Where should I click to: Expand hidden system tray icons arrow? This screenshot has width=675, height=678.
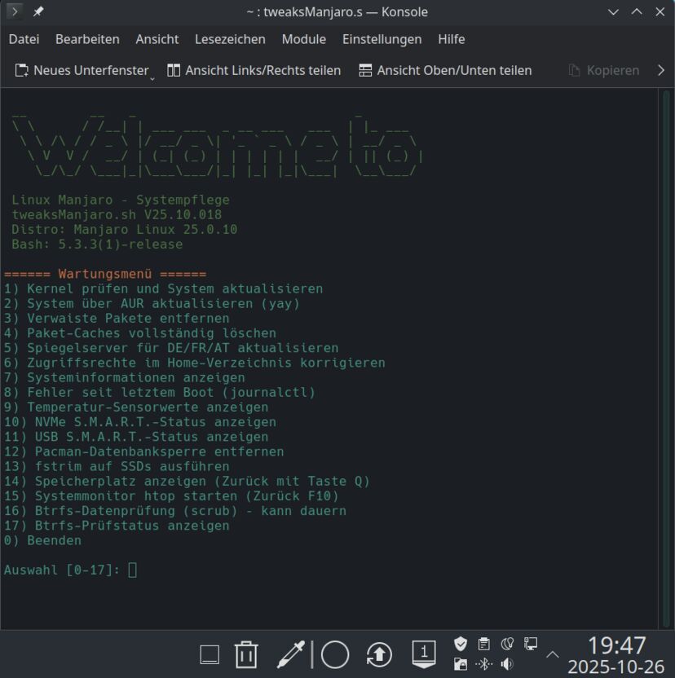552,654
